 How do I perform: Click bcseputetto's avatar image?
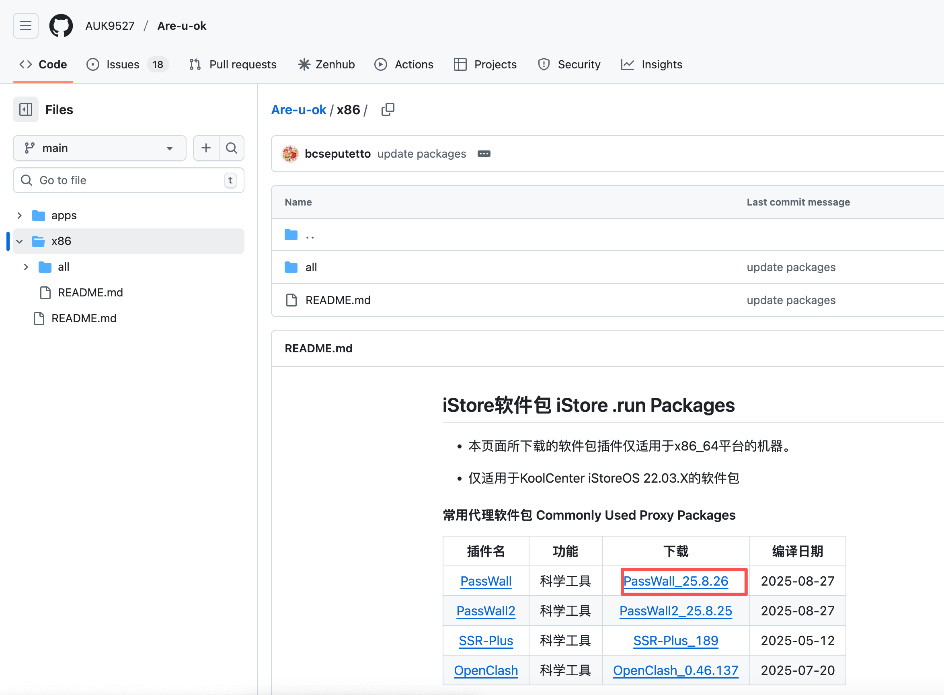[290, 154]
